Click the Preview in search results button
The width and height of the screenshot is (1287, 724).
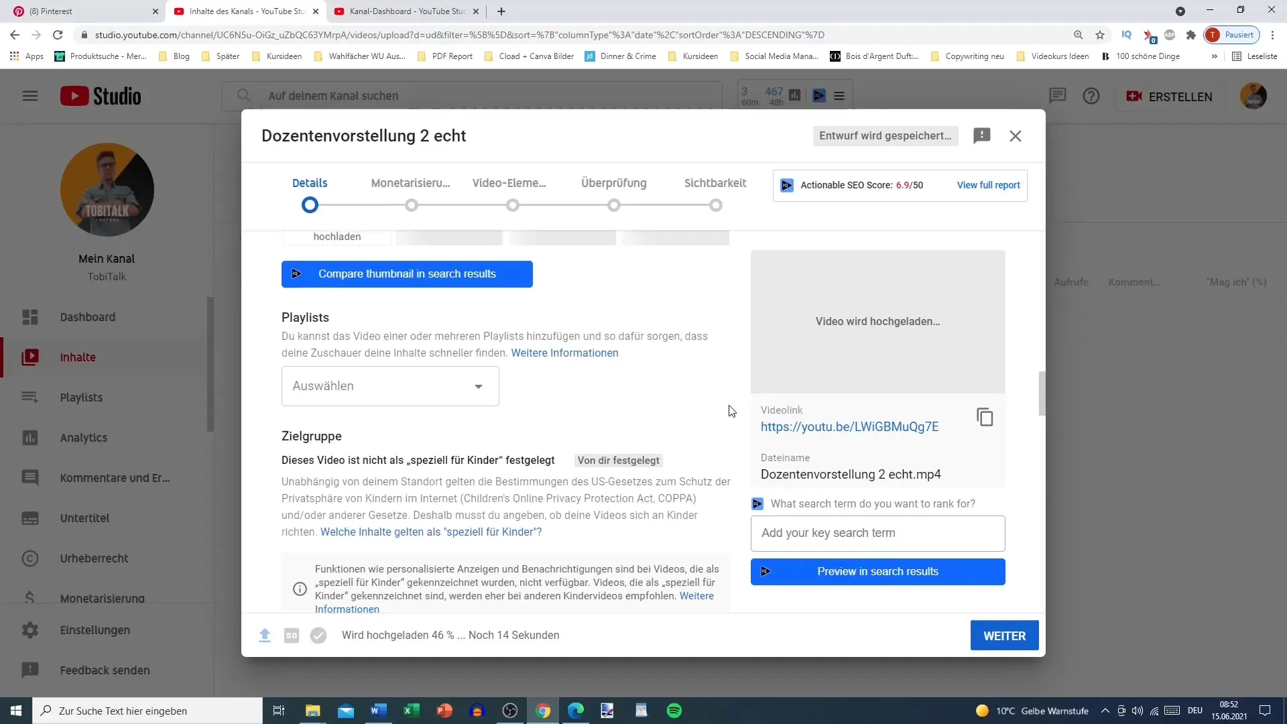(x=877, y=571)
